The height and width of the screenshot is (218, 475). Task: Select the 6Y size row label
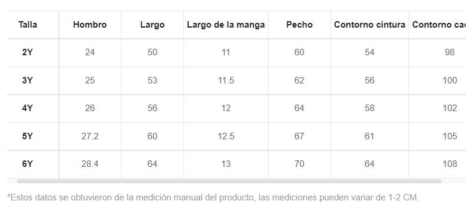click(x=27, y=164)
